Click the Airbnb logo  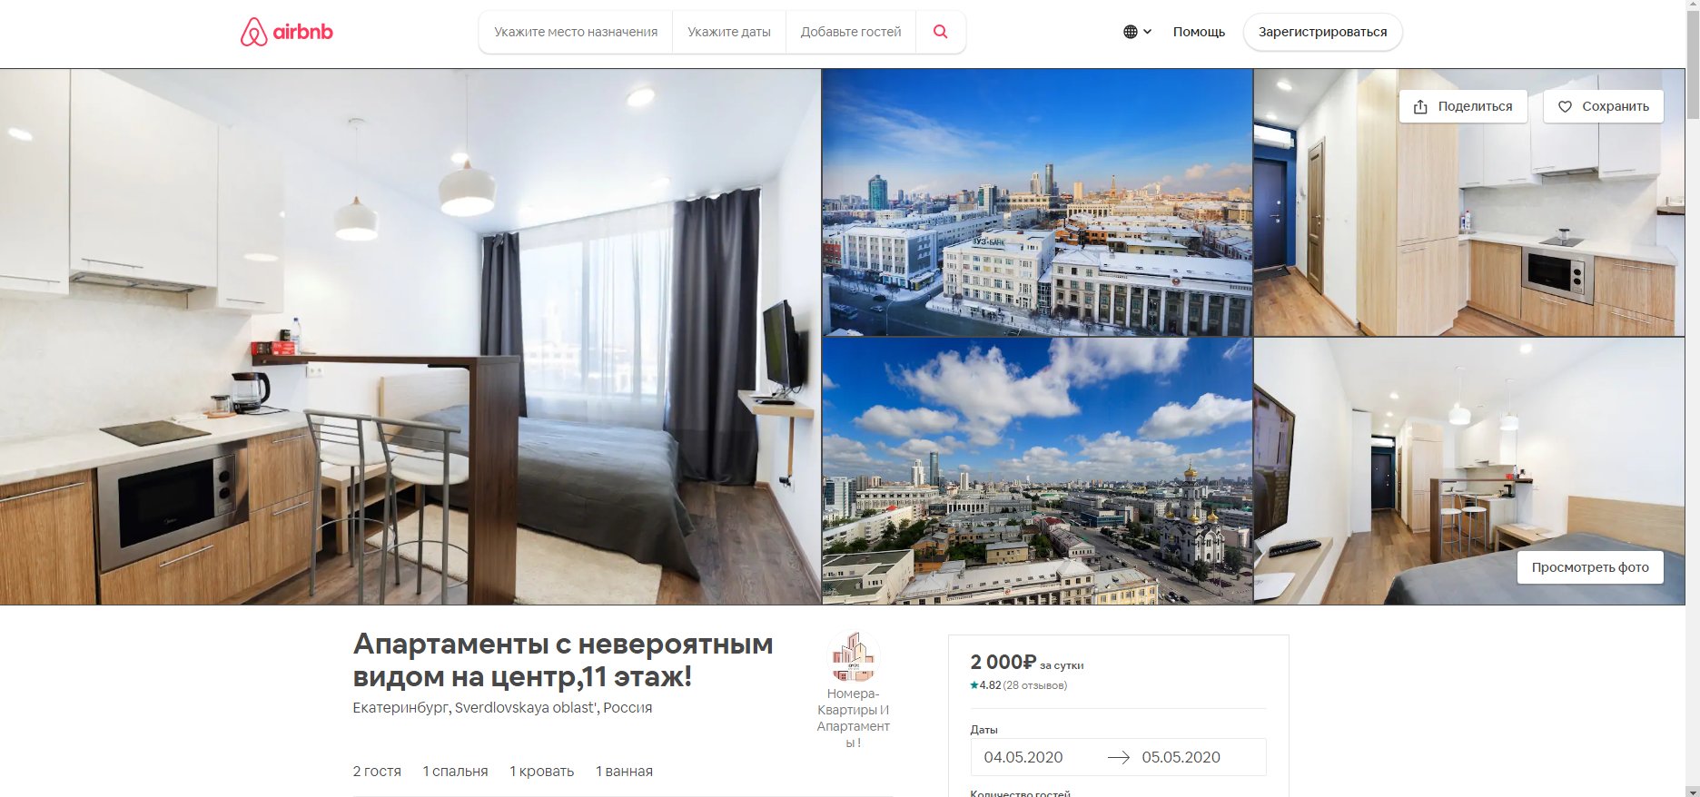point(287,32)
